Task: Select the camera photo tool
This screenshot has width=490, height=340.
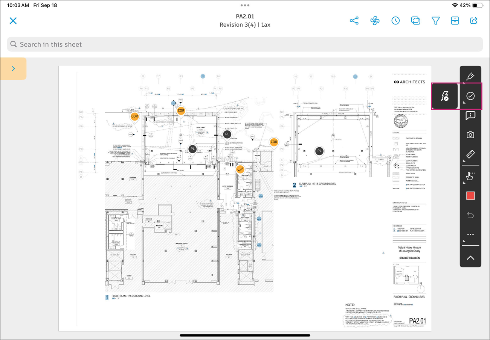Action: tap(470, 135)
